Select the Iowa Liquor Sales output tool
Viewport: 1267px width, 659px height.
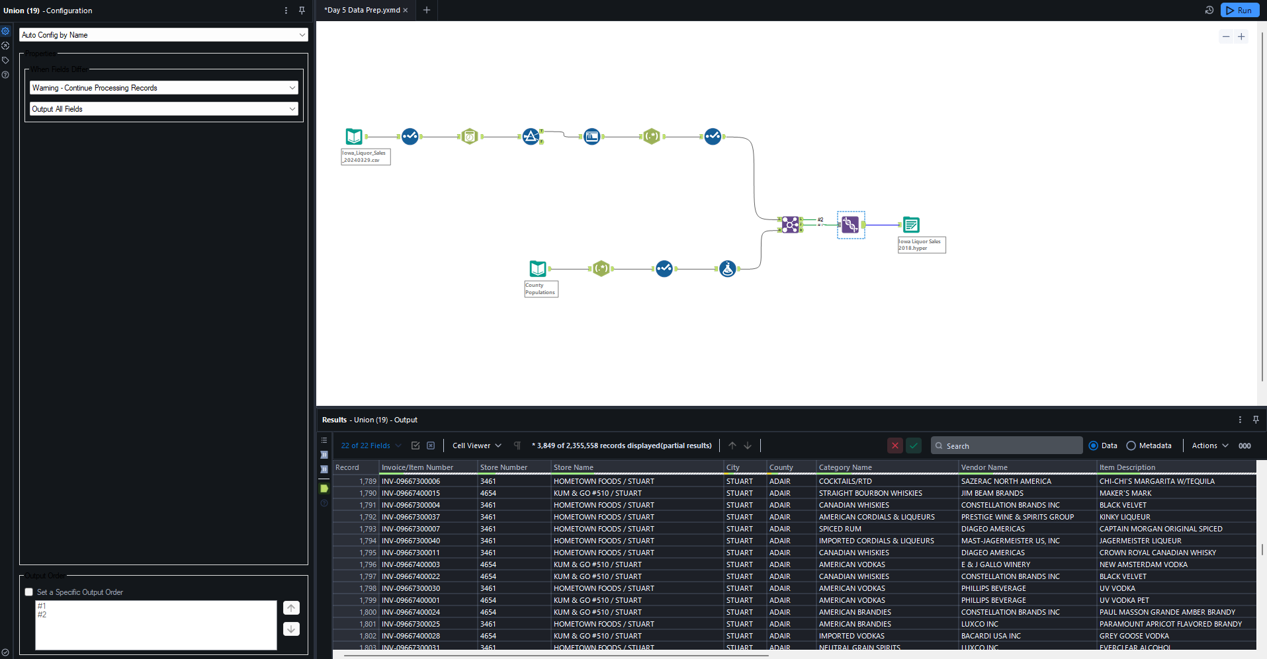(911, 225)
